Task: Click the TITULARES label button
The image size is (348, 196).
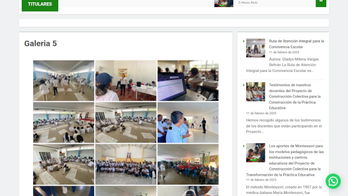Action: pos(40,4)
